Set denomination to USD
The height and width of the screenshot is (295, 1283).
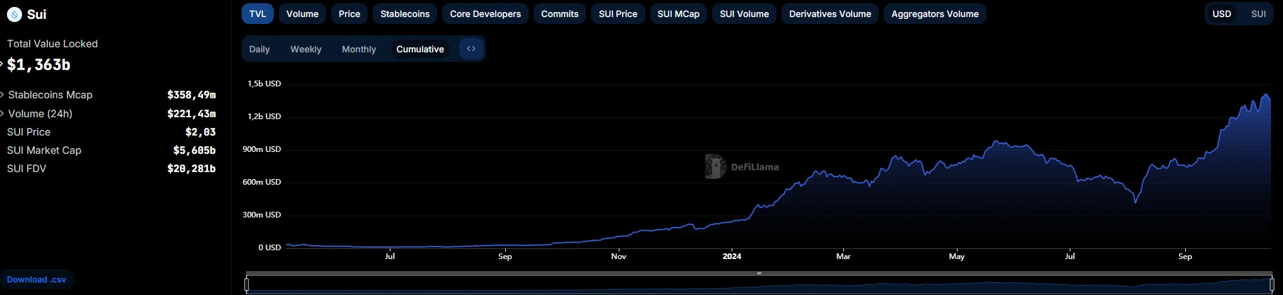click(1222, 14)
